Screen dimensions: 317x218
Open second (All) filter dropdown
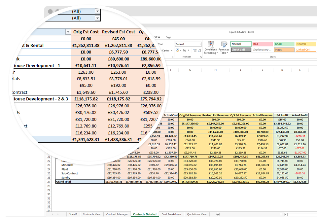97,18
